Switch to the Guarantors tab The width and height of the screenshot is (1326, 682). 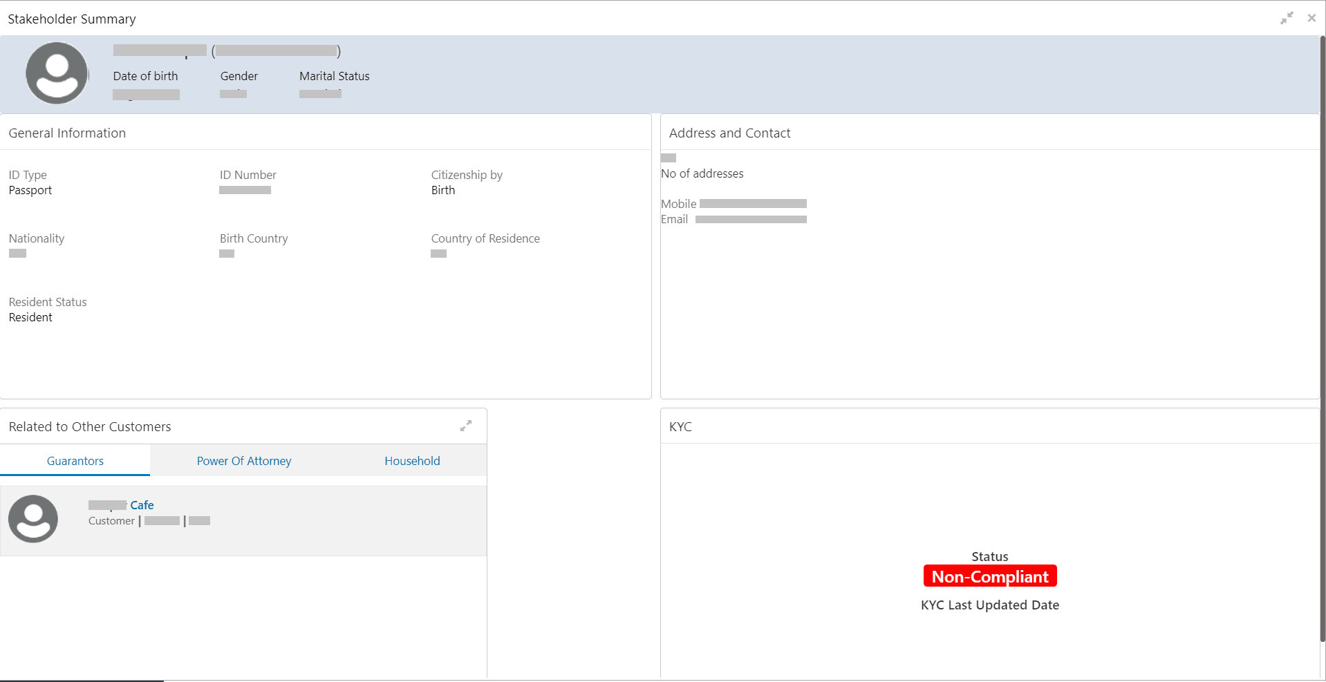point(75,461)
